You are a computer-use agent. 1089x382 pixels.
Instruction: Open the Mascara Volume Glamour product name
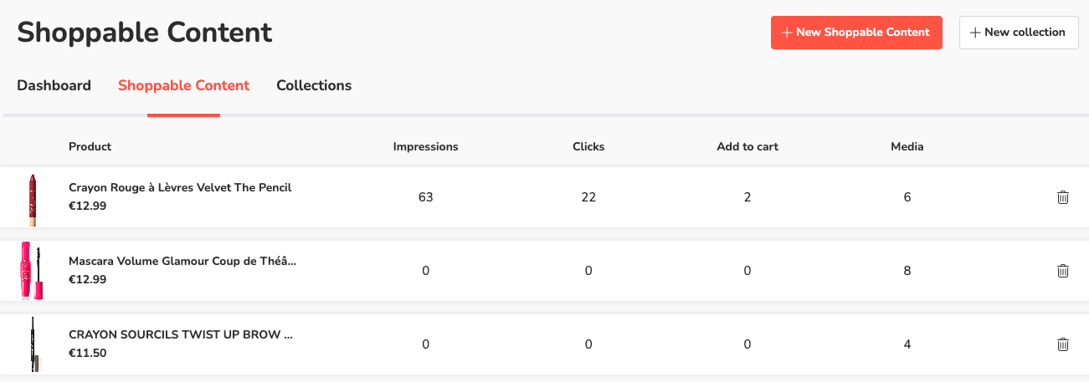click(x=182, y=262)
